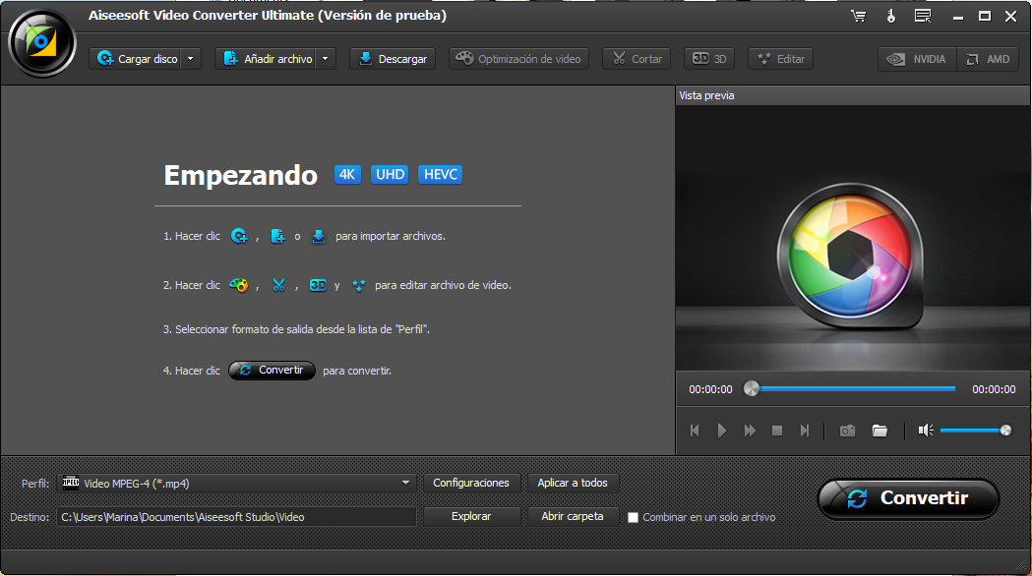Click the Descargar toolbar button
Screen dimensions: 1032x576
coord(393,59)
